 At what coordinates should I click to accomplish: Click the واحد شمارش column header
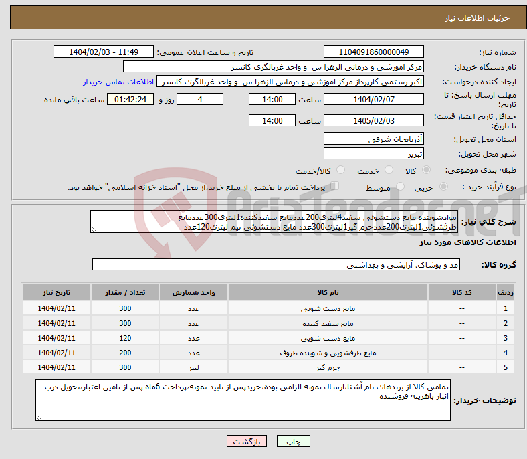tap(193, 292)
